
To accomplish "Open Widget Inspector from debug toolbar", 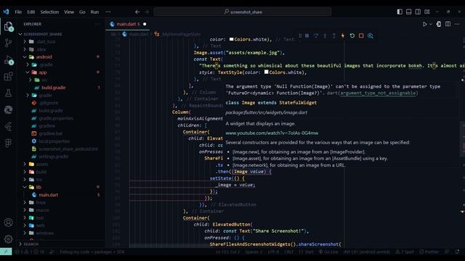I will pyautogui.click(x=371, y=36).
